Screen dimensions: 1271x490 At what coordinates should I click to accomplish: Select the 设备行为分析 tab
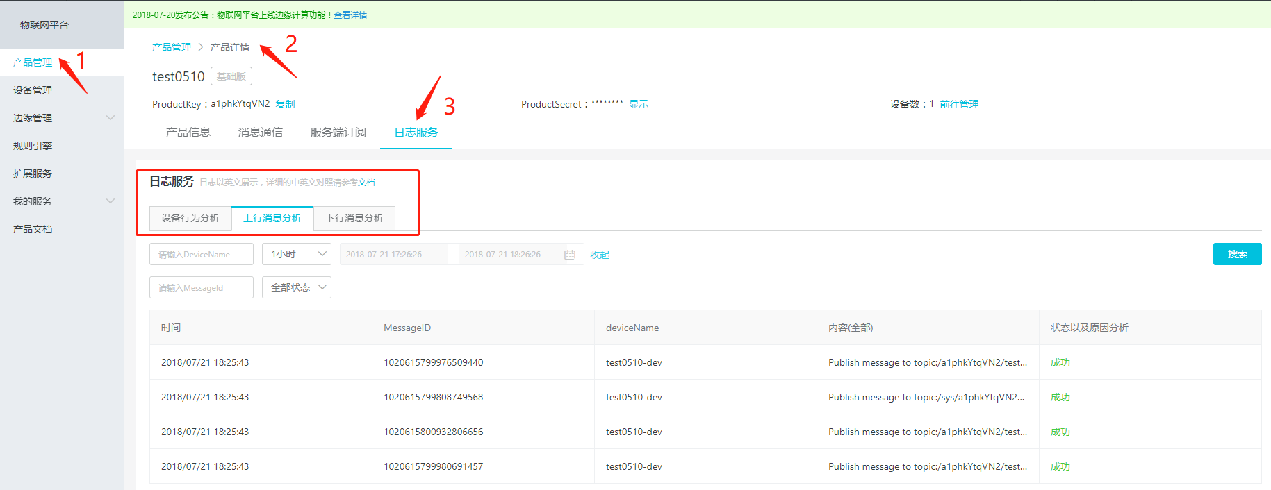pos(190,218)
